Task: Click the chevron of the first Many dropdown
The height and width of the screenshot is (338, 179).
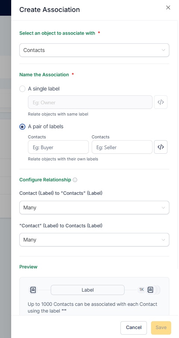Action: [163, 208]
